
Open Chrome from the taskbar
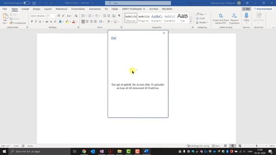(x=84, y=151)
